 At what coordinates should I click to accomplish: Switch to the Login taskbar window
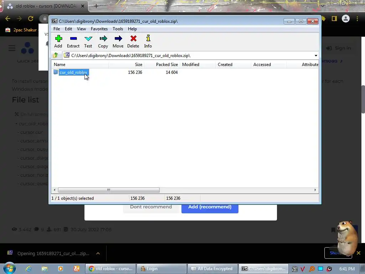pyautogui.click(x=161, y=269)
